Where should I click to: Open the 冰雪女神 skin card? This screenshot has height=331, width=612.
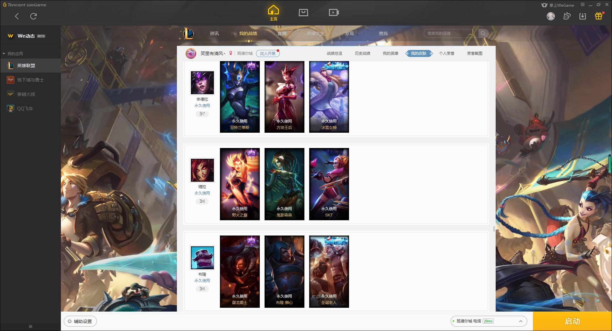tap(329, 97)
